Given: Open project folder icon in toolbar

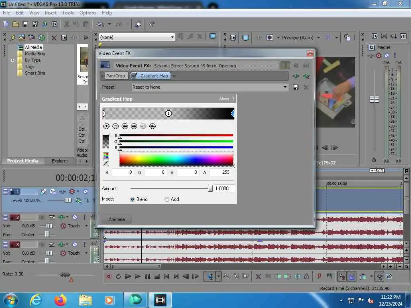Looking at the screenshot, I should point(16,24).
